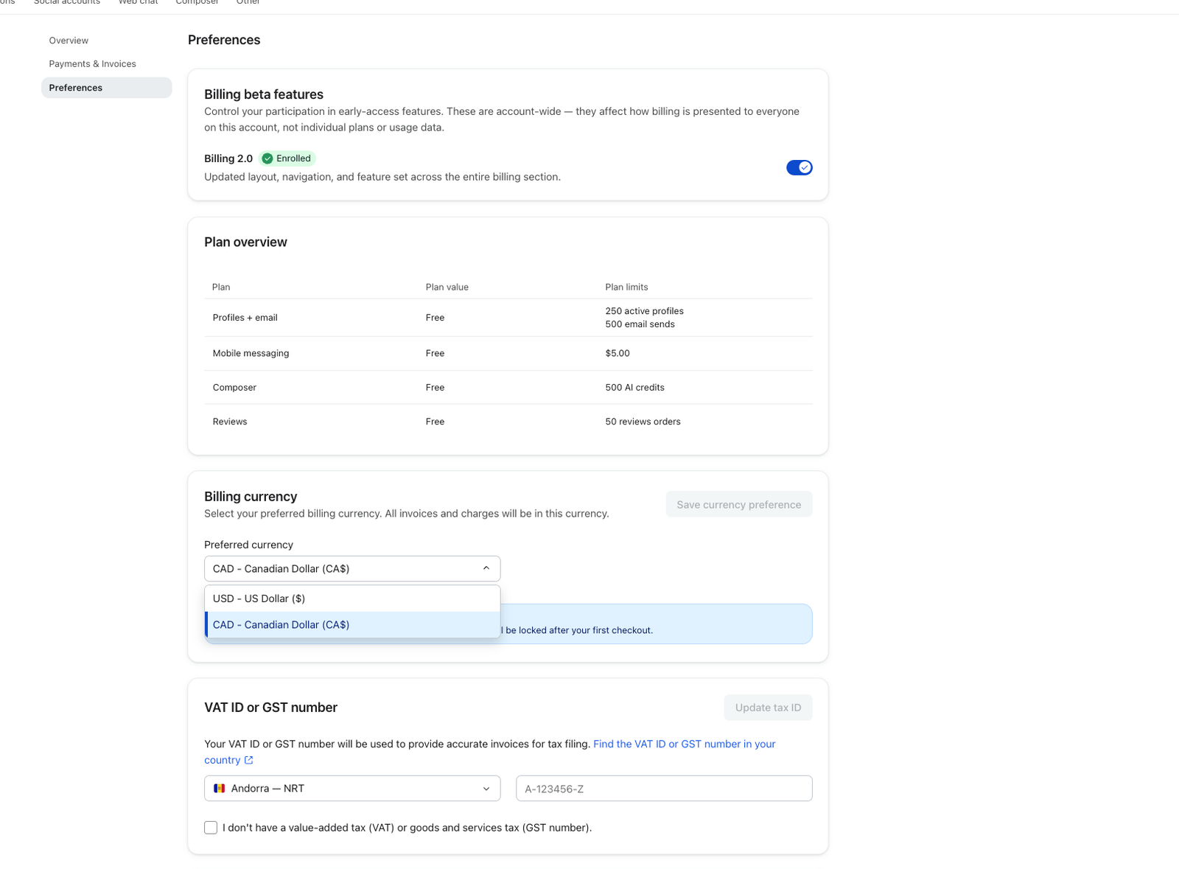The width and height of the screenshot is (1179, 869).
Task: Choose CAD - Canadian Dollar option
Action: [352, 625]
